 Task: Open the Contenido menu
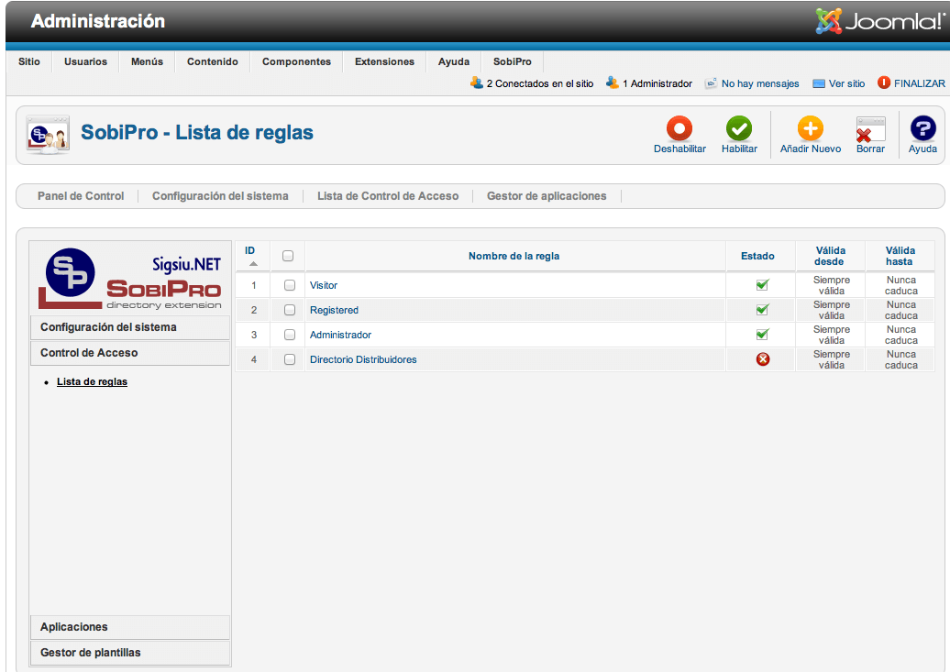pos(213,61)
